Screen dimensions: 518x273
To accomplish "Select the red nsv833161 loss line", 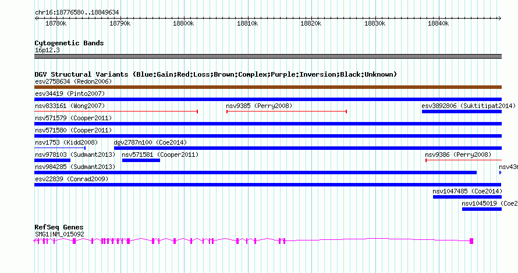I will coord(116,112).
